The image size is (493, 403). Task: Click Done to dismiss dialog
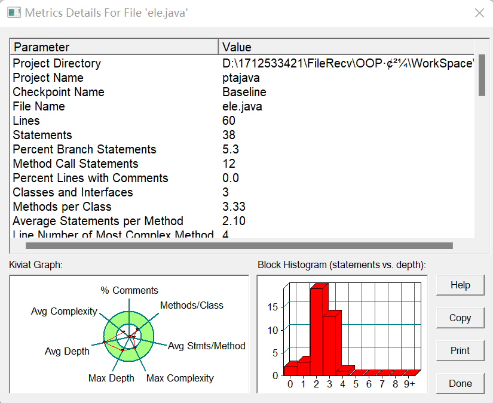[x=460, y=383]
